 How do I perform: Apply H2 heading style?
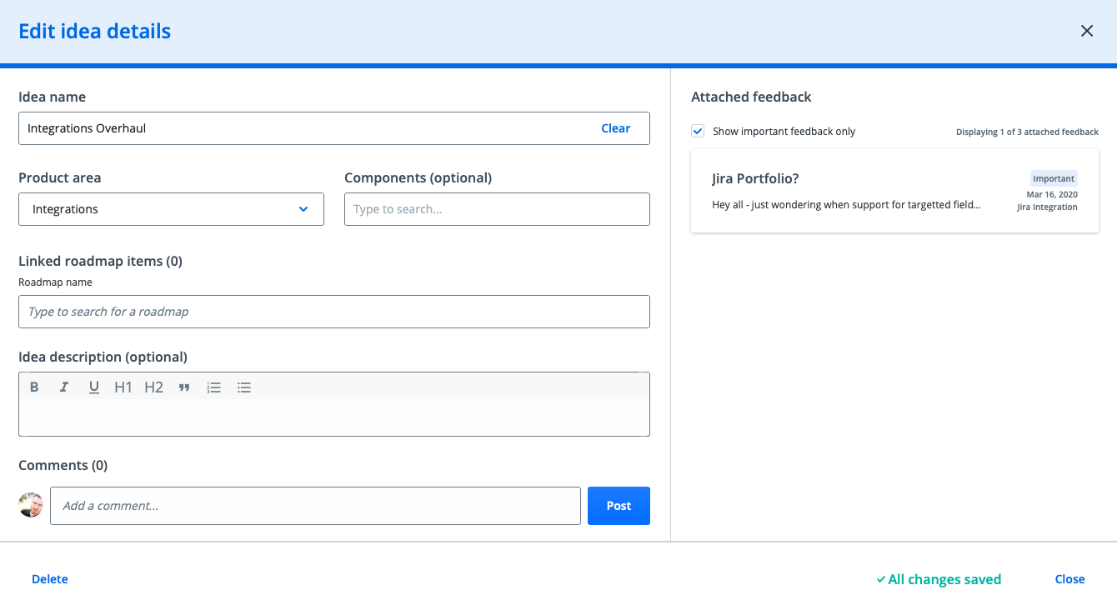tap(153, 387)
